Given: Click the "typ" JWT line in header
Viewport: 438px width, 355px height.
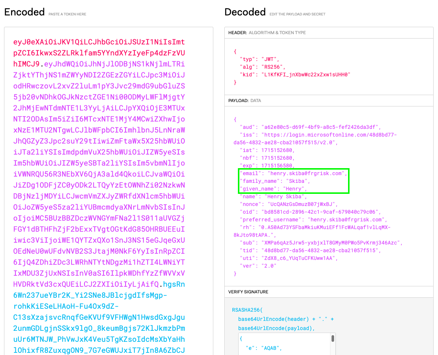Looking at the screenshot, I should (x=260, y=59).
